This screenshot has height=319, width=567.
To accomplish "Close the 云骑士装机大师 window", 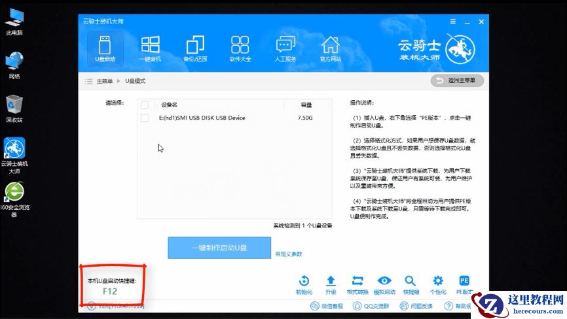I will point(481,22).
